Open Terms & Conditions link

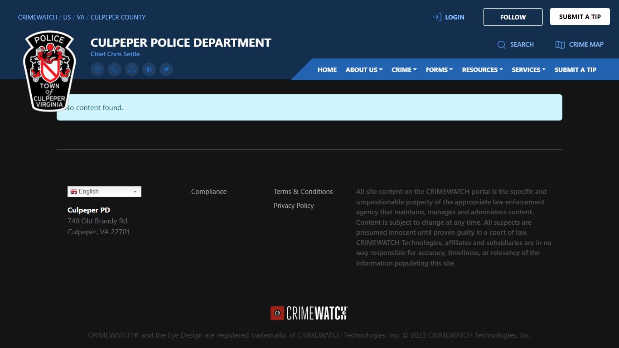pyautogui.click(x=303, y=192)
